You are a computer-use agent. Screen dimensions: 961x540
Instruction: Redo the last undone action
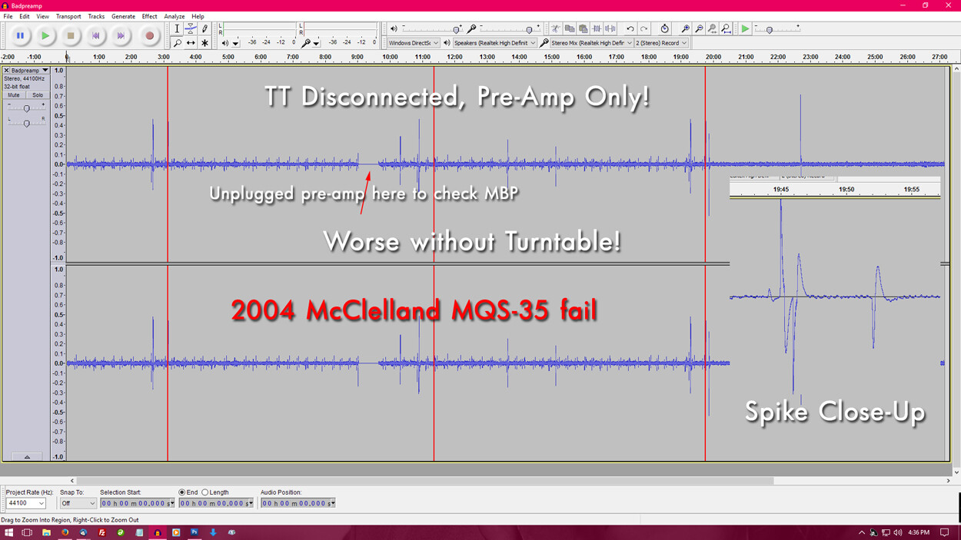point(643,29)
